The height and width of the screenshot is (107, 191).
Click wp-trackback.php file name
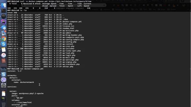pyautogui.click(x=71, y=64)
